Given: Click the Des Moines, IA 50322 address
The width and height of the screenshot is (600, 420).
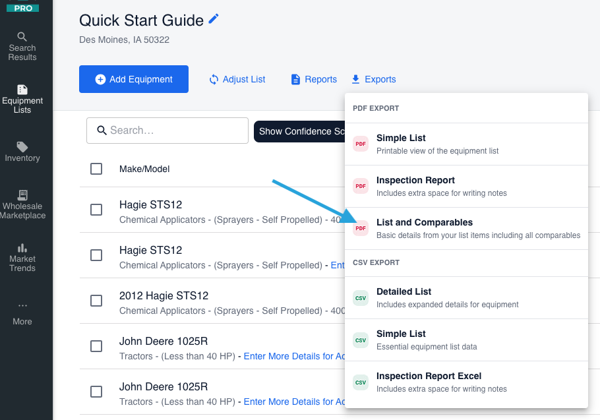Looking at the screenshot, I should click(124, 40).
